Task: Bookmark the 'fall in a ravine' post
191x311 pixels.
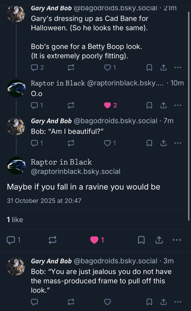Action: click(141, 240)
